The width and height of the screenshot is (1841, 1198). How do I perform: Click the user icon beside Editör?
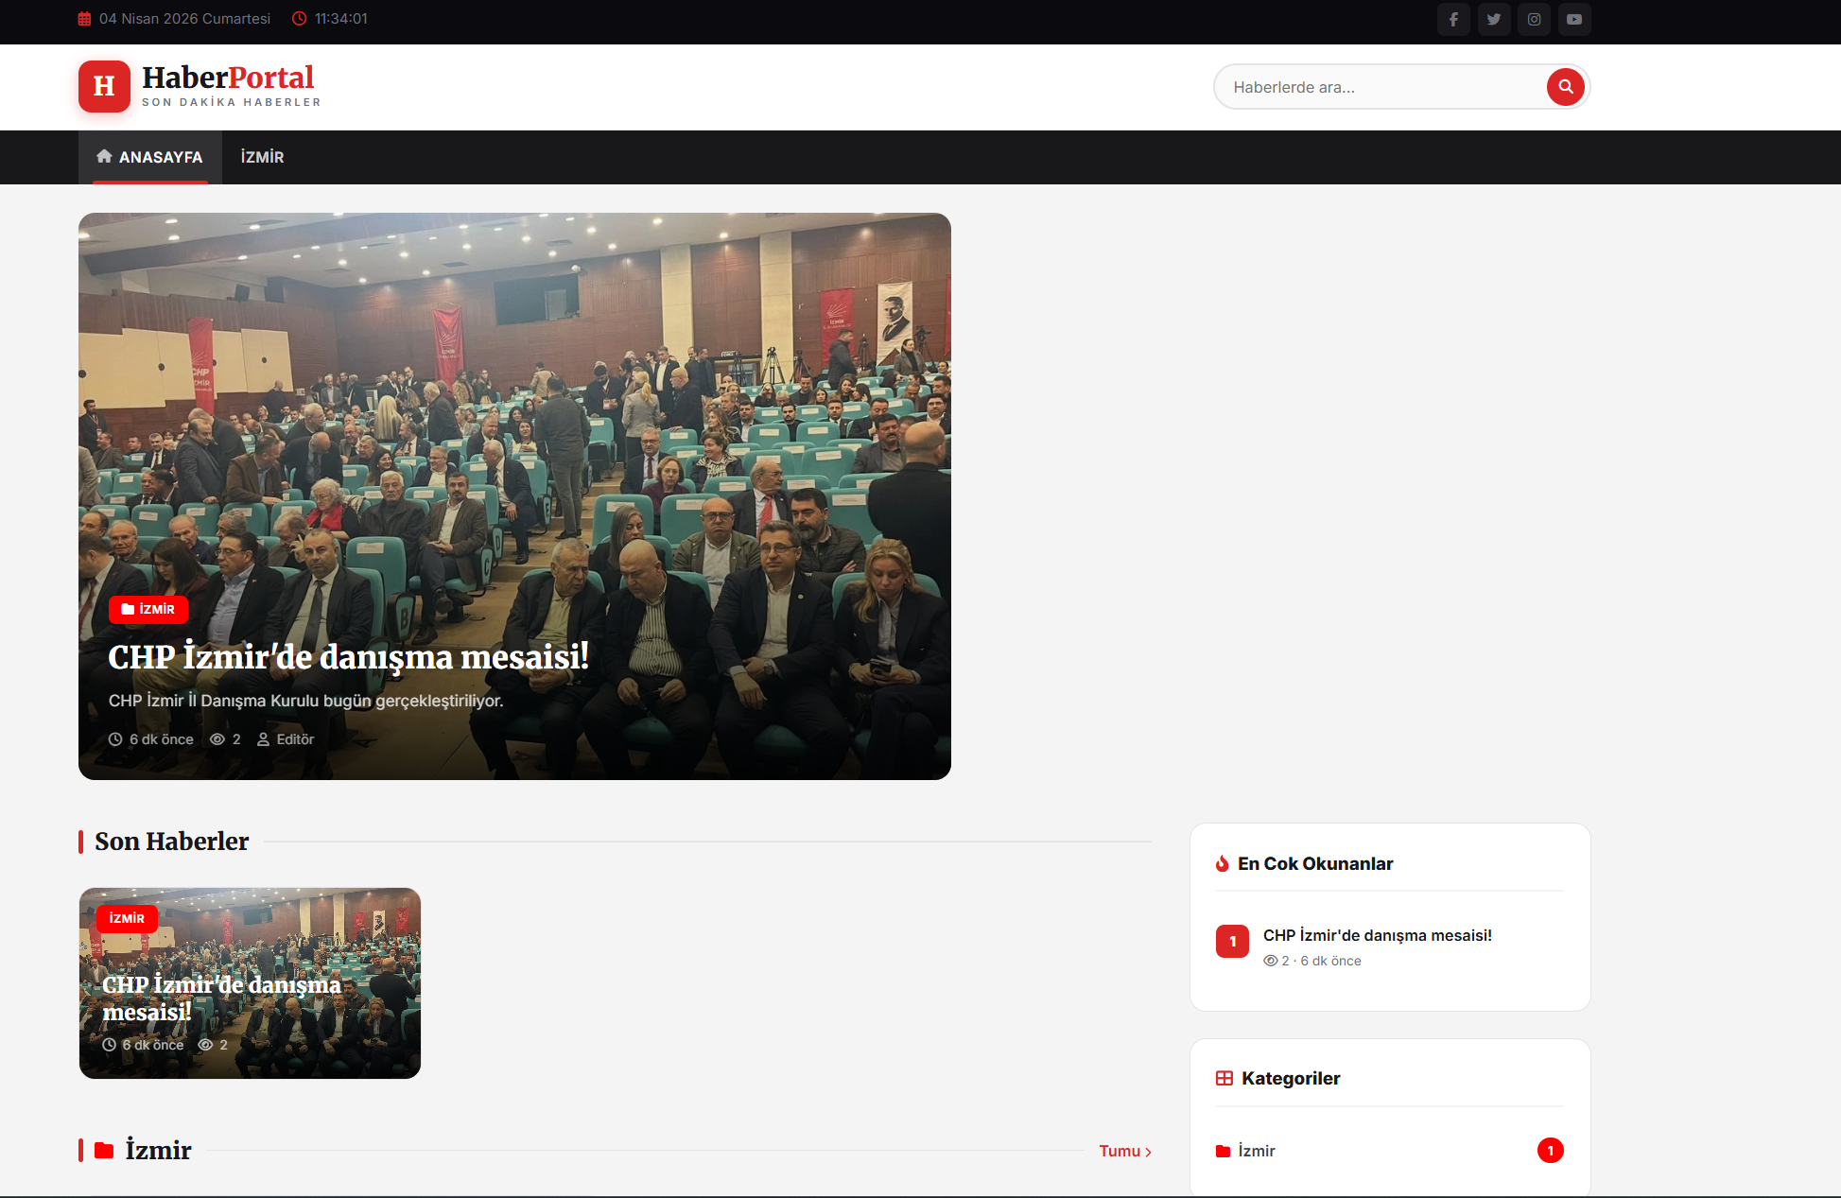click(264, 739)
